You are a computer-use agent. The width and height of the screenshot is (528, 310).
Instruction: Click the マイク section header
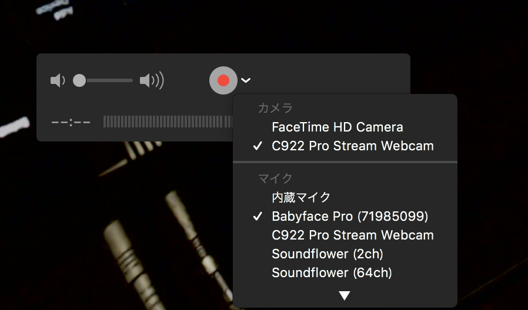coord(275,178)
